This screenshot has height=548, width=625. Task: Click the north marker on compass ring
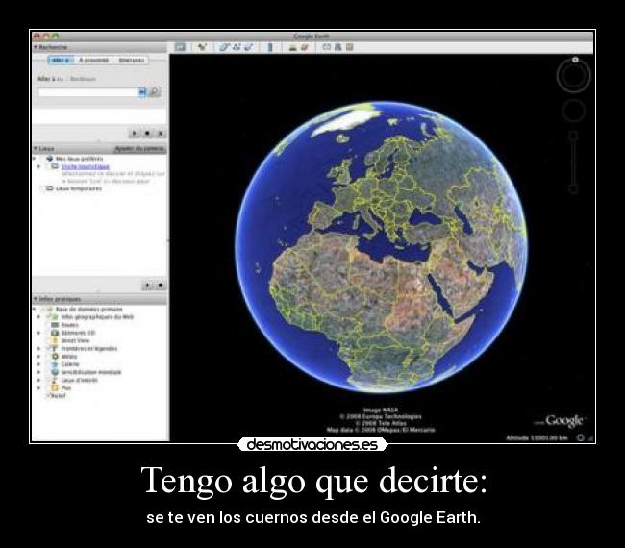[575, 60]
